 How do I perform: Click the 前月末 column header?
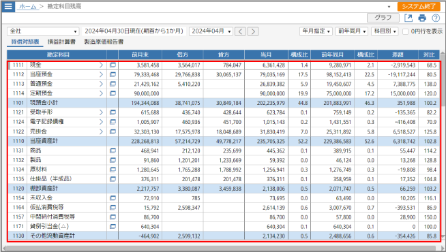[140, 55]
